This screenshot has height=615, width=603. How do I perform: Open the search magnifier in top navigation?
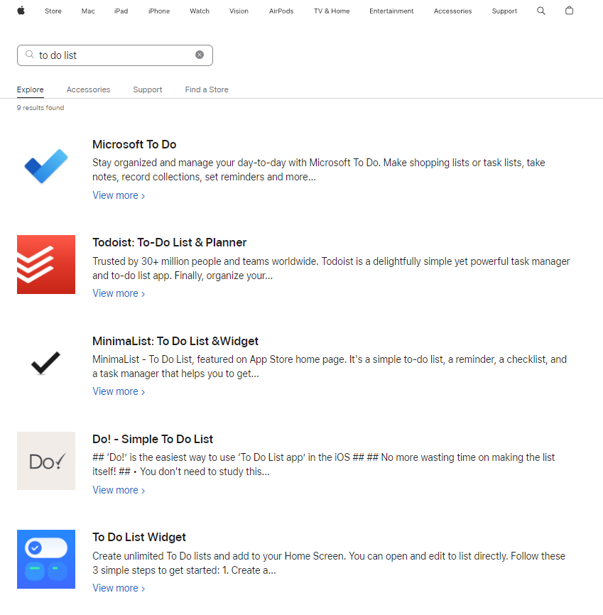(x=541, y=11)
